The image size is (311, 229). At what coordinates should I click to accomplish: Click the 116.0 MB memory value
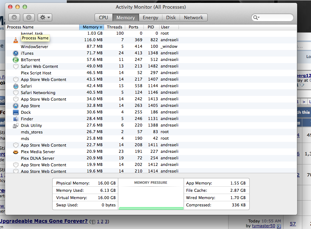(93, 40)
